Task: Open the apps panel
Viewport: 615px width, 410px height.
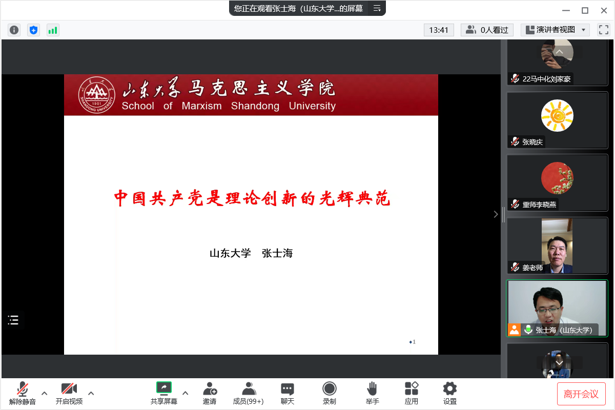Action: click(412, 393)
